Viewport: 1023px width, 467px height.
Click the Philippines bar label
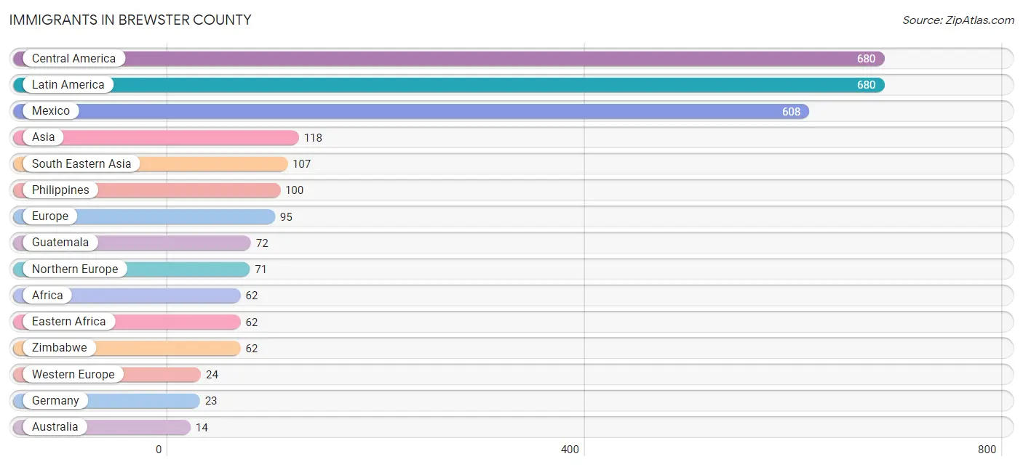tap(60, 190)
